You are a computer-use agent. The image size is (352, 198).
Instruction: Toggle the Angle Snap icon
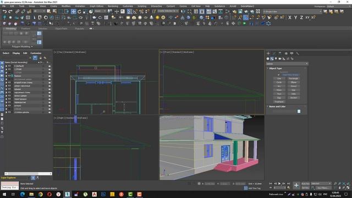click(x=135, y=12)
